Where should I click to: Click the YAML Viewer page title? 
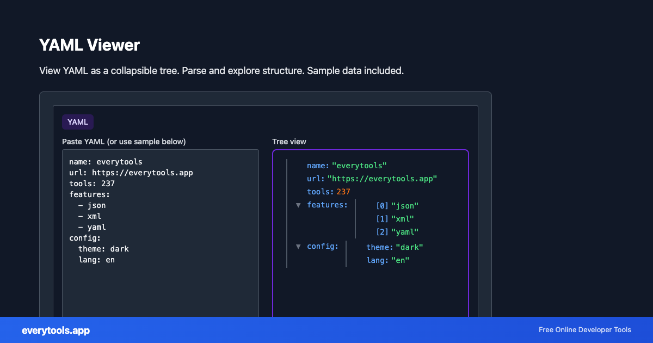click(89, 45)
